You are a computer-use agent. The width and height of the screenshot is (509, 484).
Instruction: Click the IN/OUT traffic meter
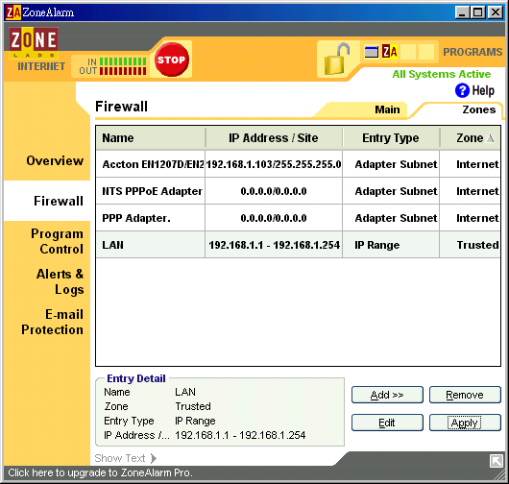pyautogui.click(x=112, y=66)
